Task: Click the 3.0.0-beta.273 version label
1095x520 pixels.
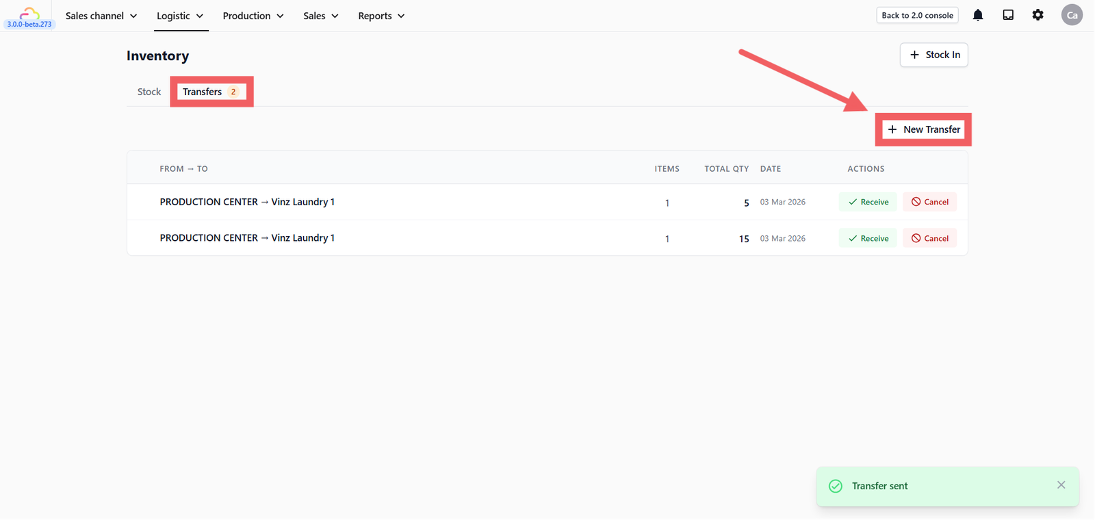Action: pos(29,24)
